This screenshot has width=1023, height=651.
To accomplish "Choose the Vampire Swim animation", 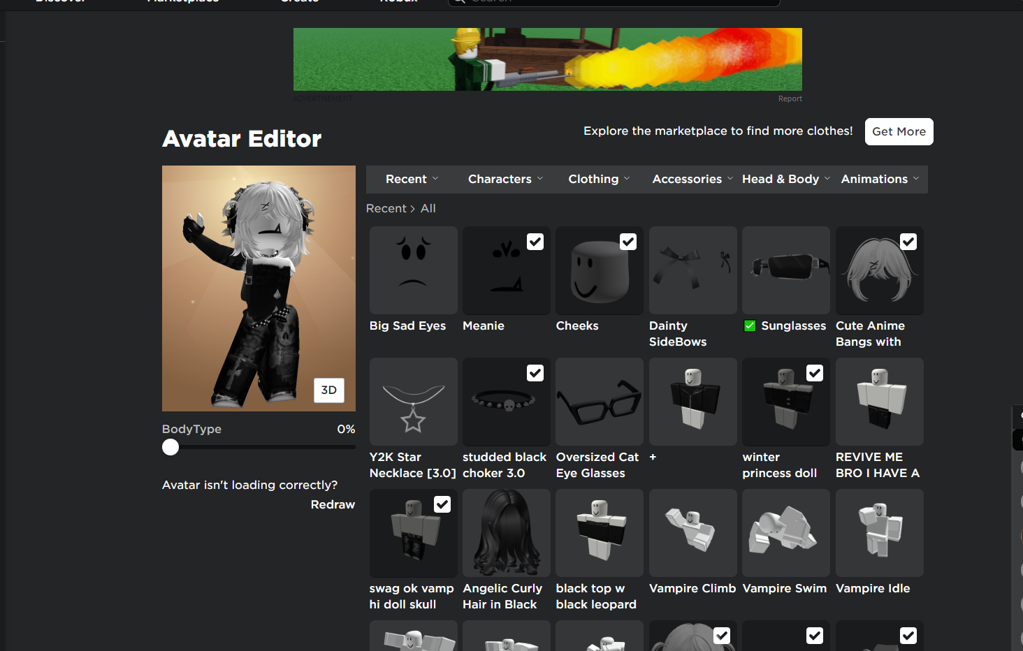I will (x=785, y=533).
